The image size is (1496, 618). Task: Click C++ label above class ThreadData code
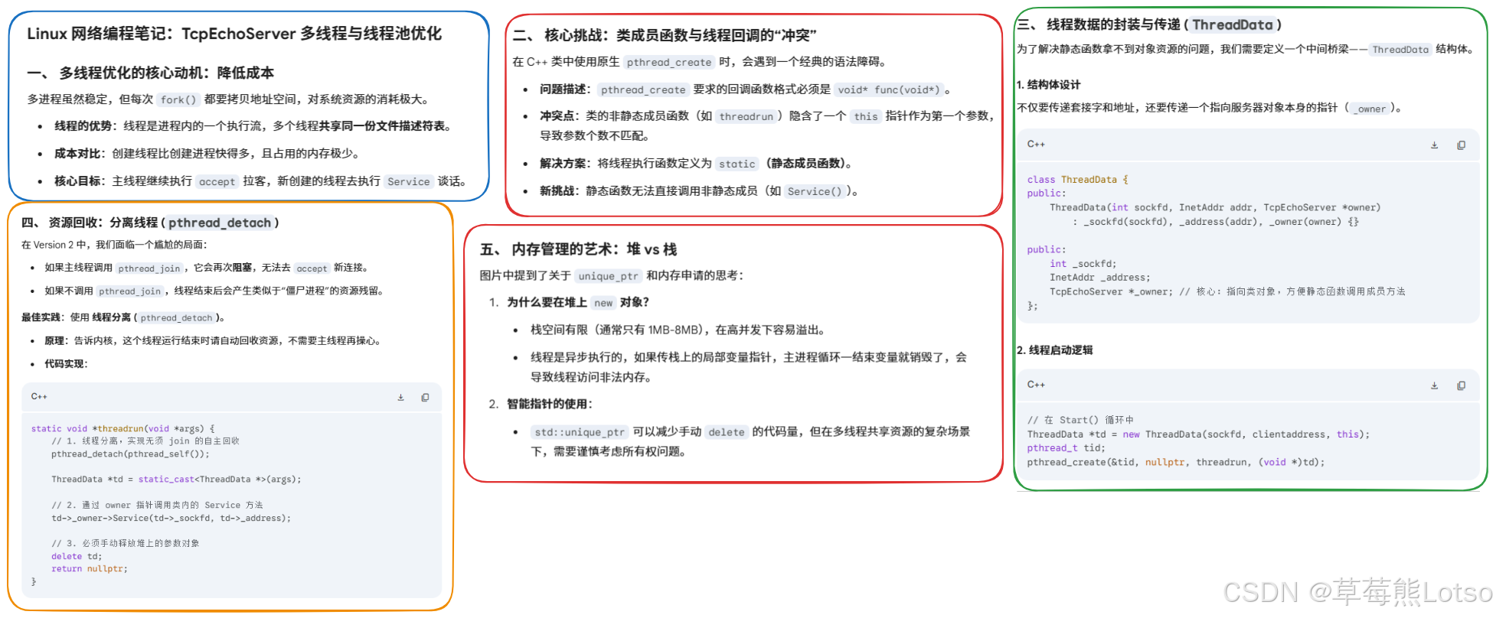click(x=1036, y=145)
